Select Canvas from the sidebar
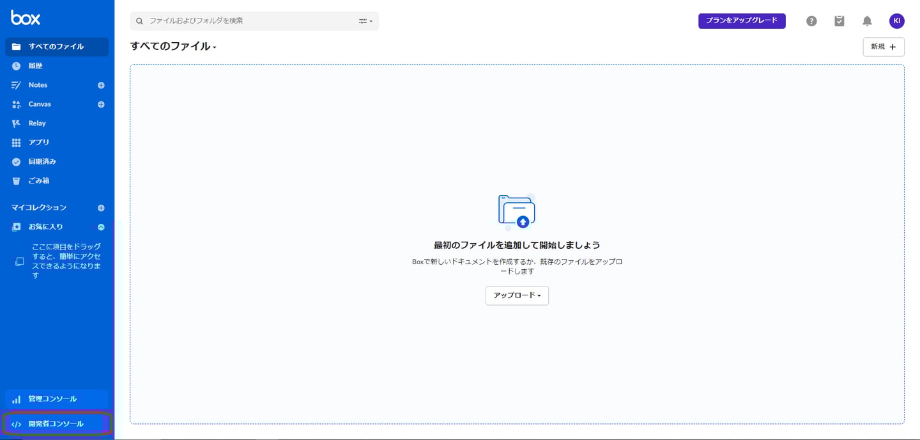 [x=39, y=104]
